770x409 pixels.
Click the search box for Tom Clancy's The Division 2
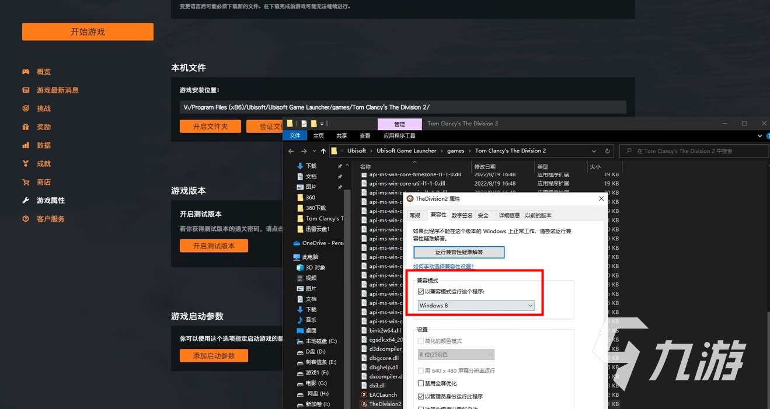pyautogui.click(x=694, y=151)
